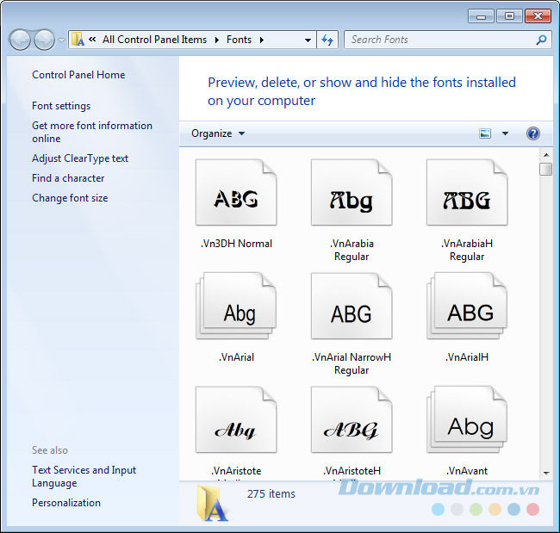Click the Fonts folder icon in address bar
This screenshot has width=560, height=533.
pos(78,40)
